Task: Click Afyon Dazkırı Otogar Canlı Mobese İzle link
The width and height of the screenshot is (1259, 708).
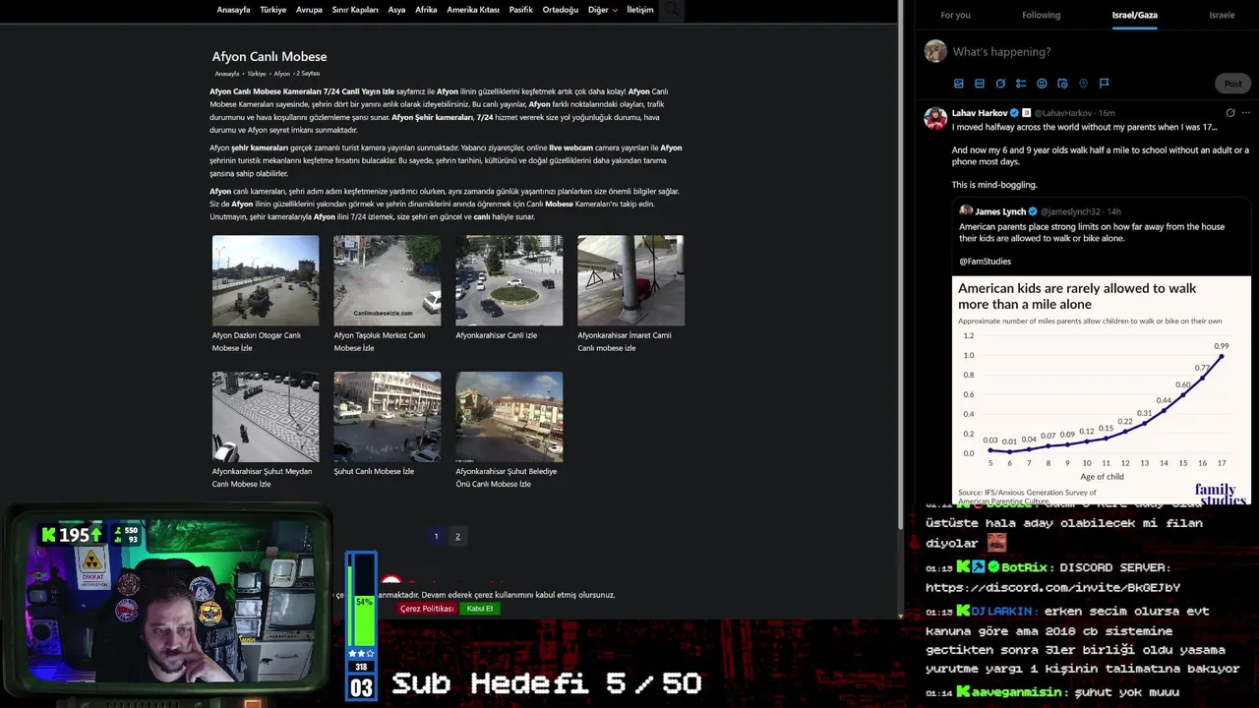Action: (x=257, y=341)
